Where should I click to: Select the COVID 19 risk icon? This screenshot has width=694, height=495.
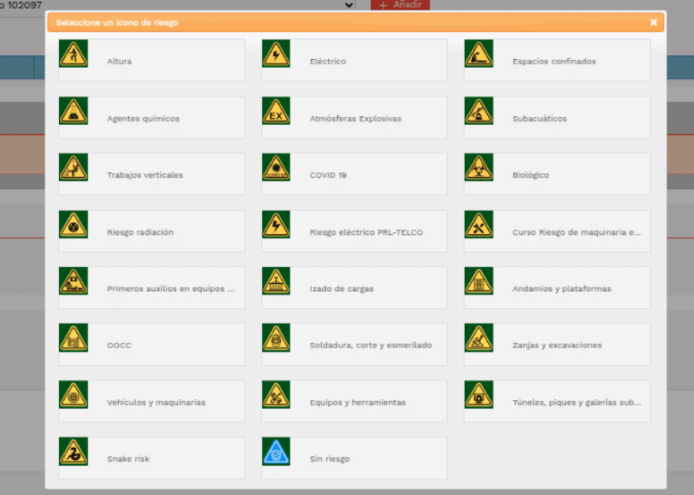pyautogui.click(x=276, y=167)
